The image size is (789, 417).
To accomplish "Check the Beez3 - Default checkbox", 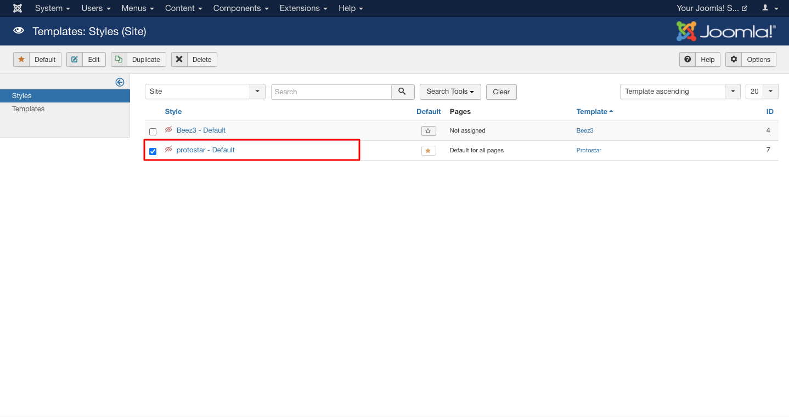I will tap(153, 132).
